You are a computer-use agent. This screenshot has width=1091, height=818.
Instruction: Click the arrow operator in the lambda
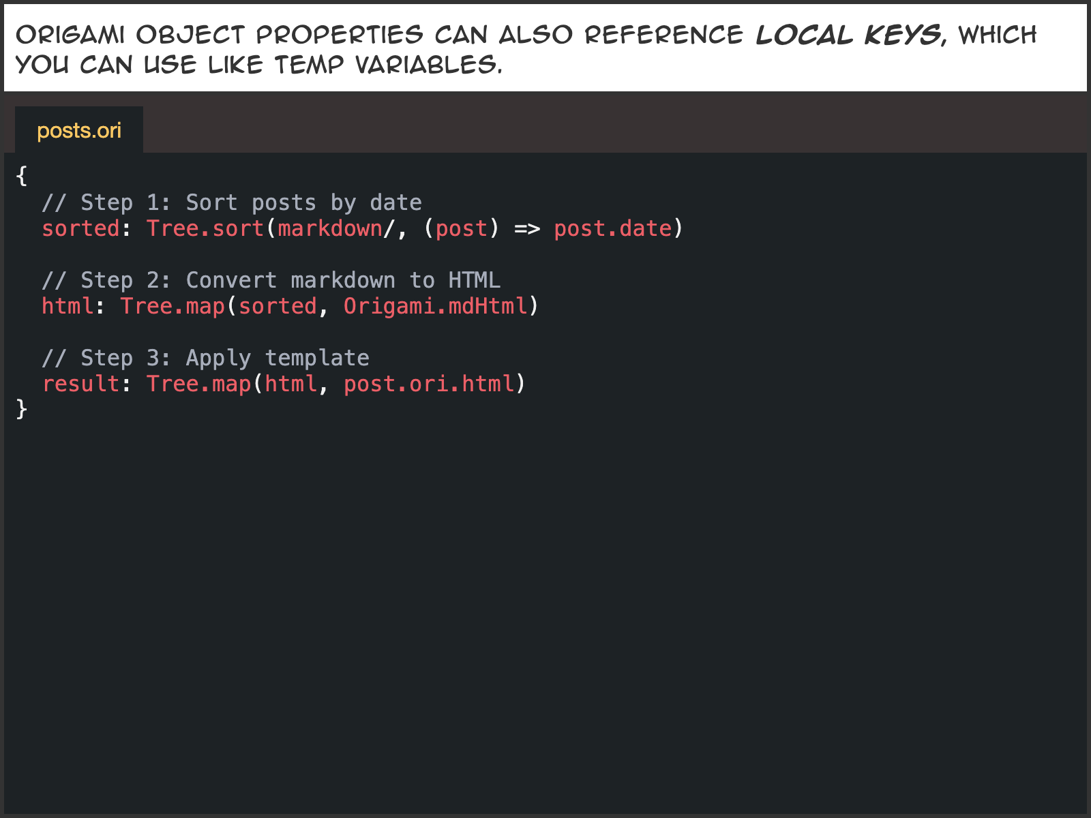pyautogui.click(x=526, y=228)
